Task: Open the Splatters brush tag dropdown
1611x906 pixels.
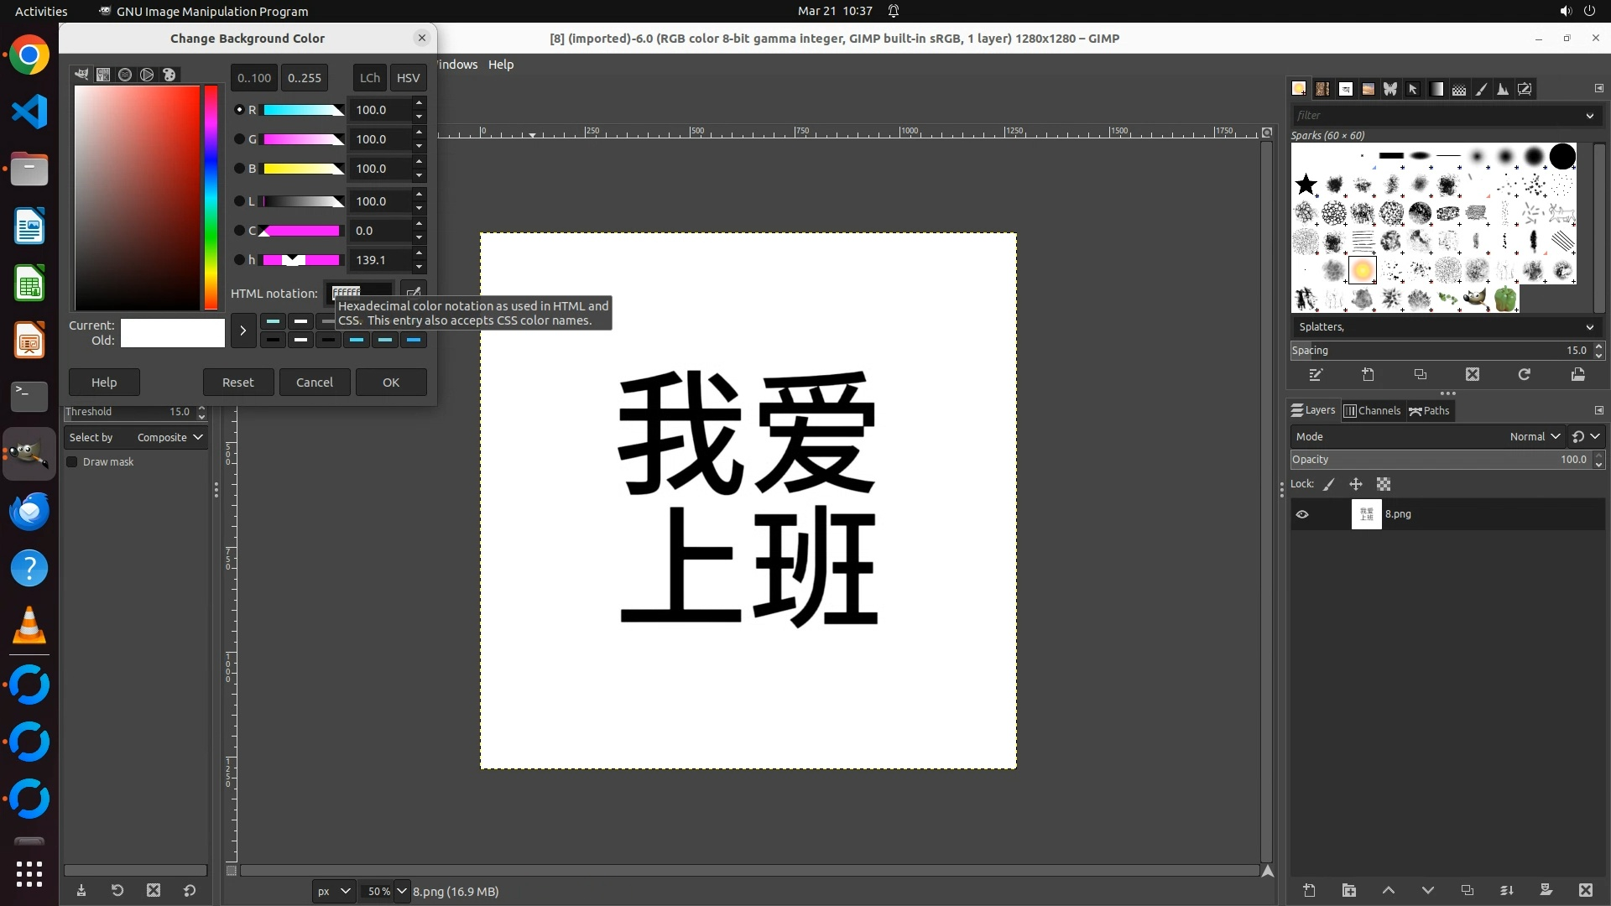Action: [1589, 327]
